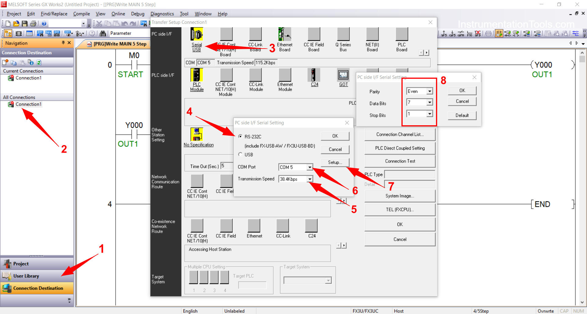Click the aF9 delete line ladder icon

[478, 33]
